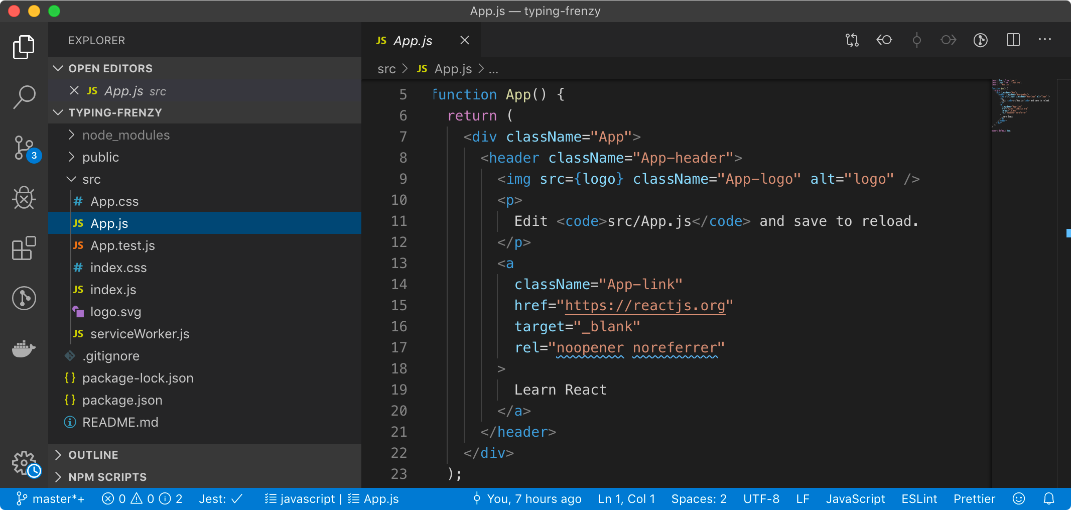Open README.md in the explorer

205,422
